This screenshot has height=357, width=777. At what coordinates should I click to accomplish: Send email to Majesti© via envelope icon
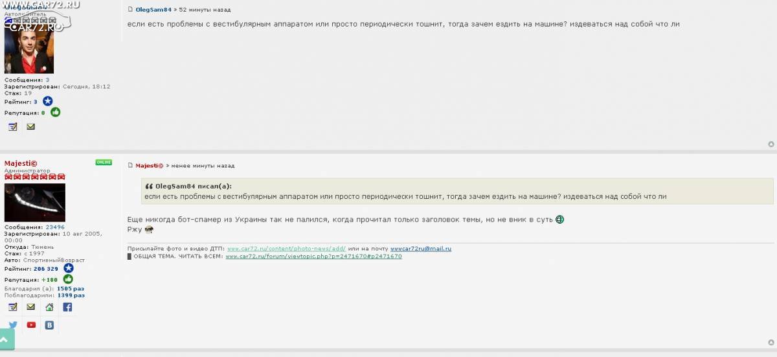coord(30,307)
